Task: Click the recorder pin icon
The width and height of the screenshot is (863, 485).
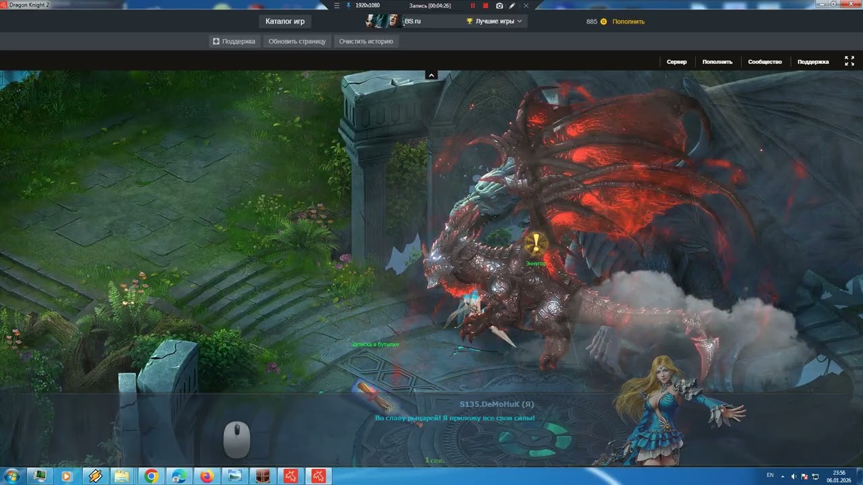Action: click(x=348, y=5)
